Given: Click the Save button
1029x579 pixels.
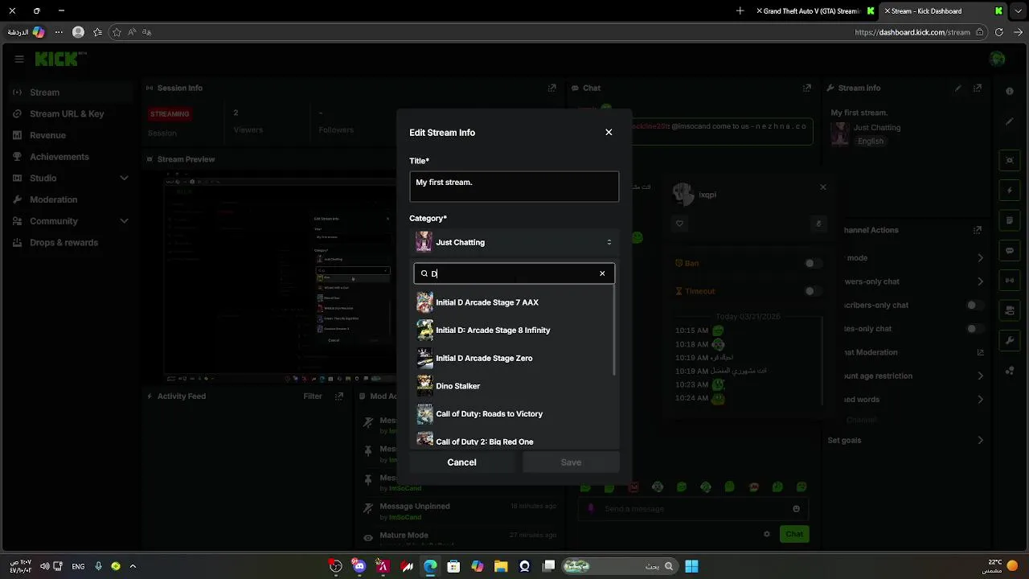Looking at the screenshot, I should pyautogui.click(x=571, y=462).
